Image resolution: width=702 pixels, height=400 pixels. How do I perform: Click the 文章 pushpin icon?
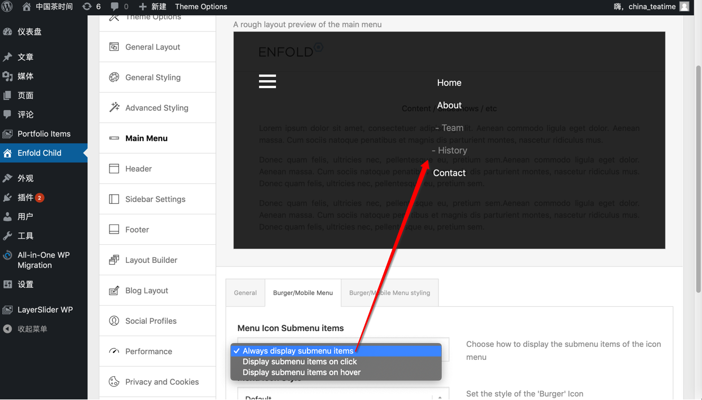click(x=7, y=57)
